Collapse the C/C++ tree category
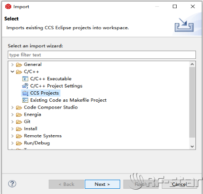This screenshot has height=194, width=203. (x=12, y=72)
